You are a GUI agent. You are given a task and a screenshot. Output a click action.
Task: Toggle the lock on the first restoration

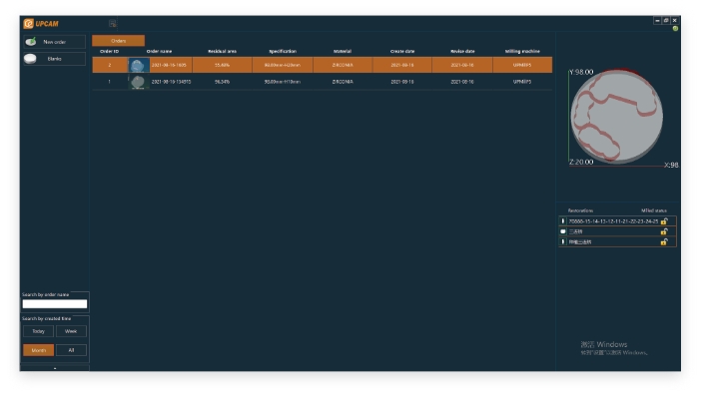[x=664, y=220]
